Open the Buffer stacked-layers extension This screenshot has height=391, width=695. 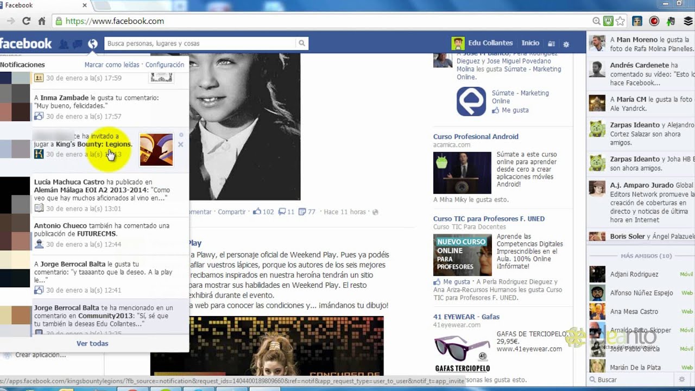[x=688, y=21]
